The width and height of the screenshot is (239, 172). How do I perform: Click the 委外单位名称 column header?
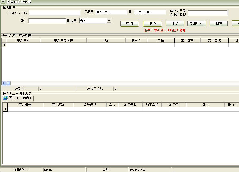coord(64,40)
